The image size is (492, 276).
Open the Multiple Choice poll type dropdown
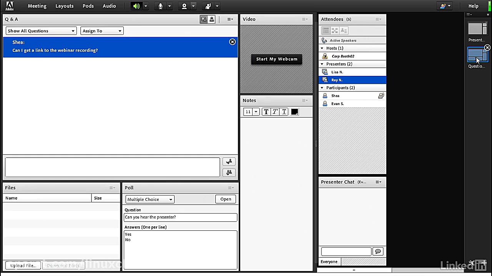150,199
